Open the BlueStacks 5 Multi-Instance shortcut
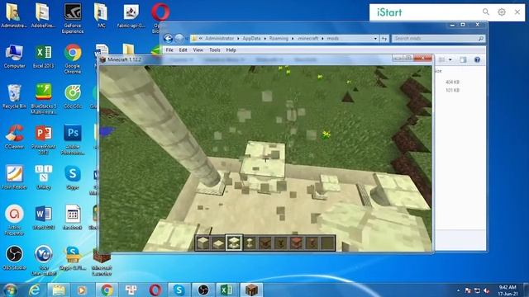The width and height of the screenshot is (529, 297). click(x=44, y=99)
